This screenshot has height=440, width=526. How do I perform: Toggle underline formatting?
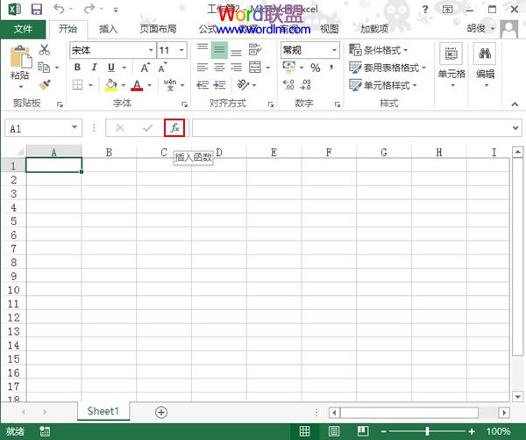(111, 68)
